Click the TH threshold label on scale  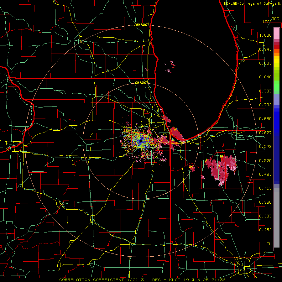[x=269, y=244]
